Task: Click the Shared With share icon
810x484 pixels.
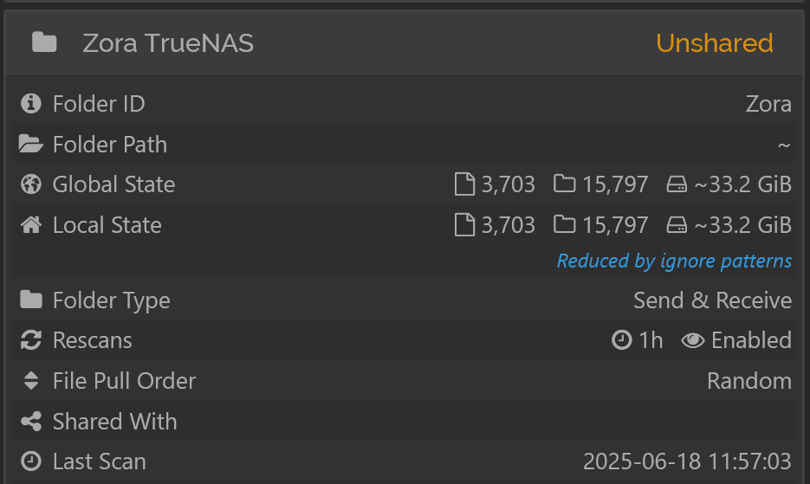Action: 31,422
